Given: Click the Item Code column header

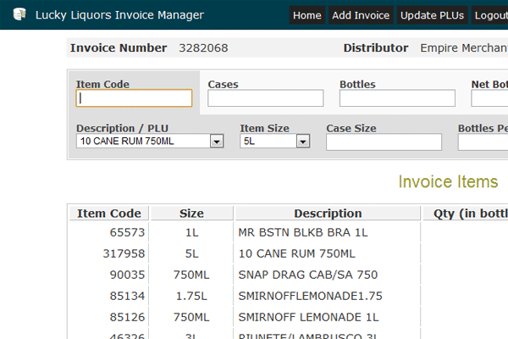Looking at the screenshot, I should click(109, 214).
